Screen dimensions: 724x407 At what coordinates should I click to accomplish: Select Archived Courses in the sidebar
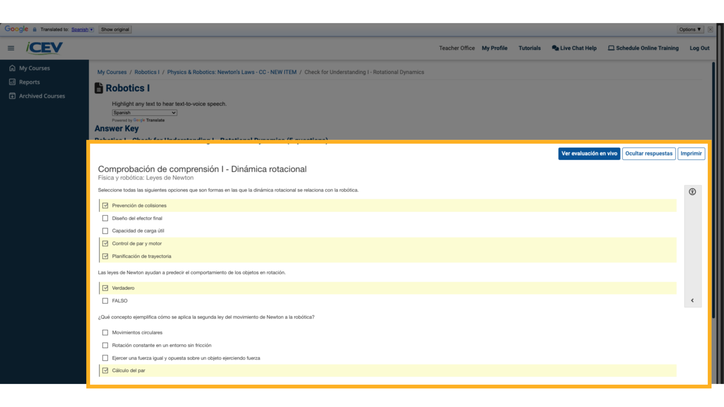(x=42, y=96)
